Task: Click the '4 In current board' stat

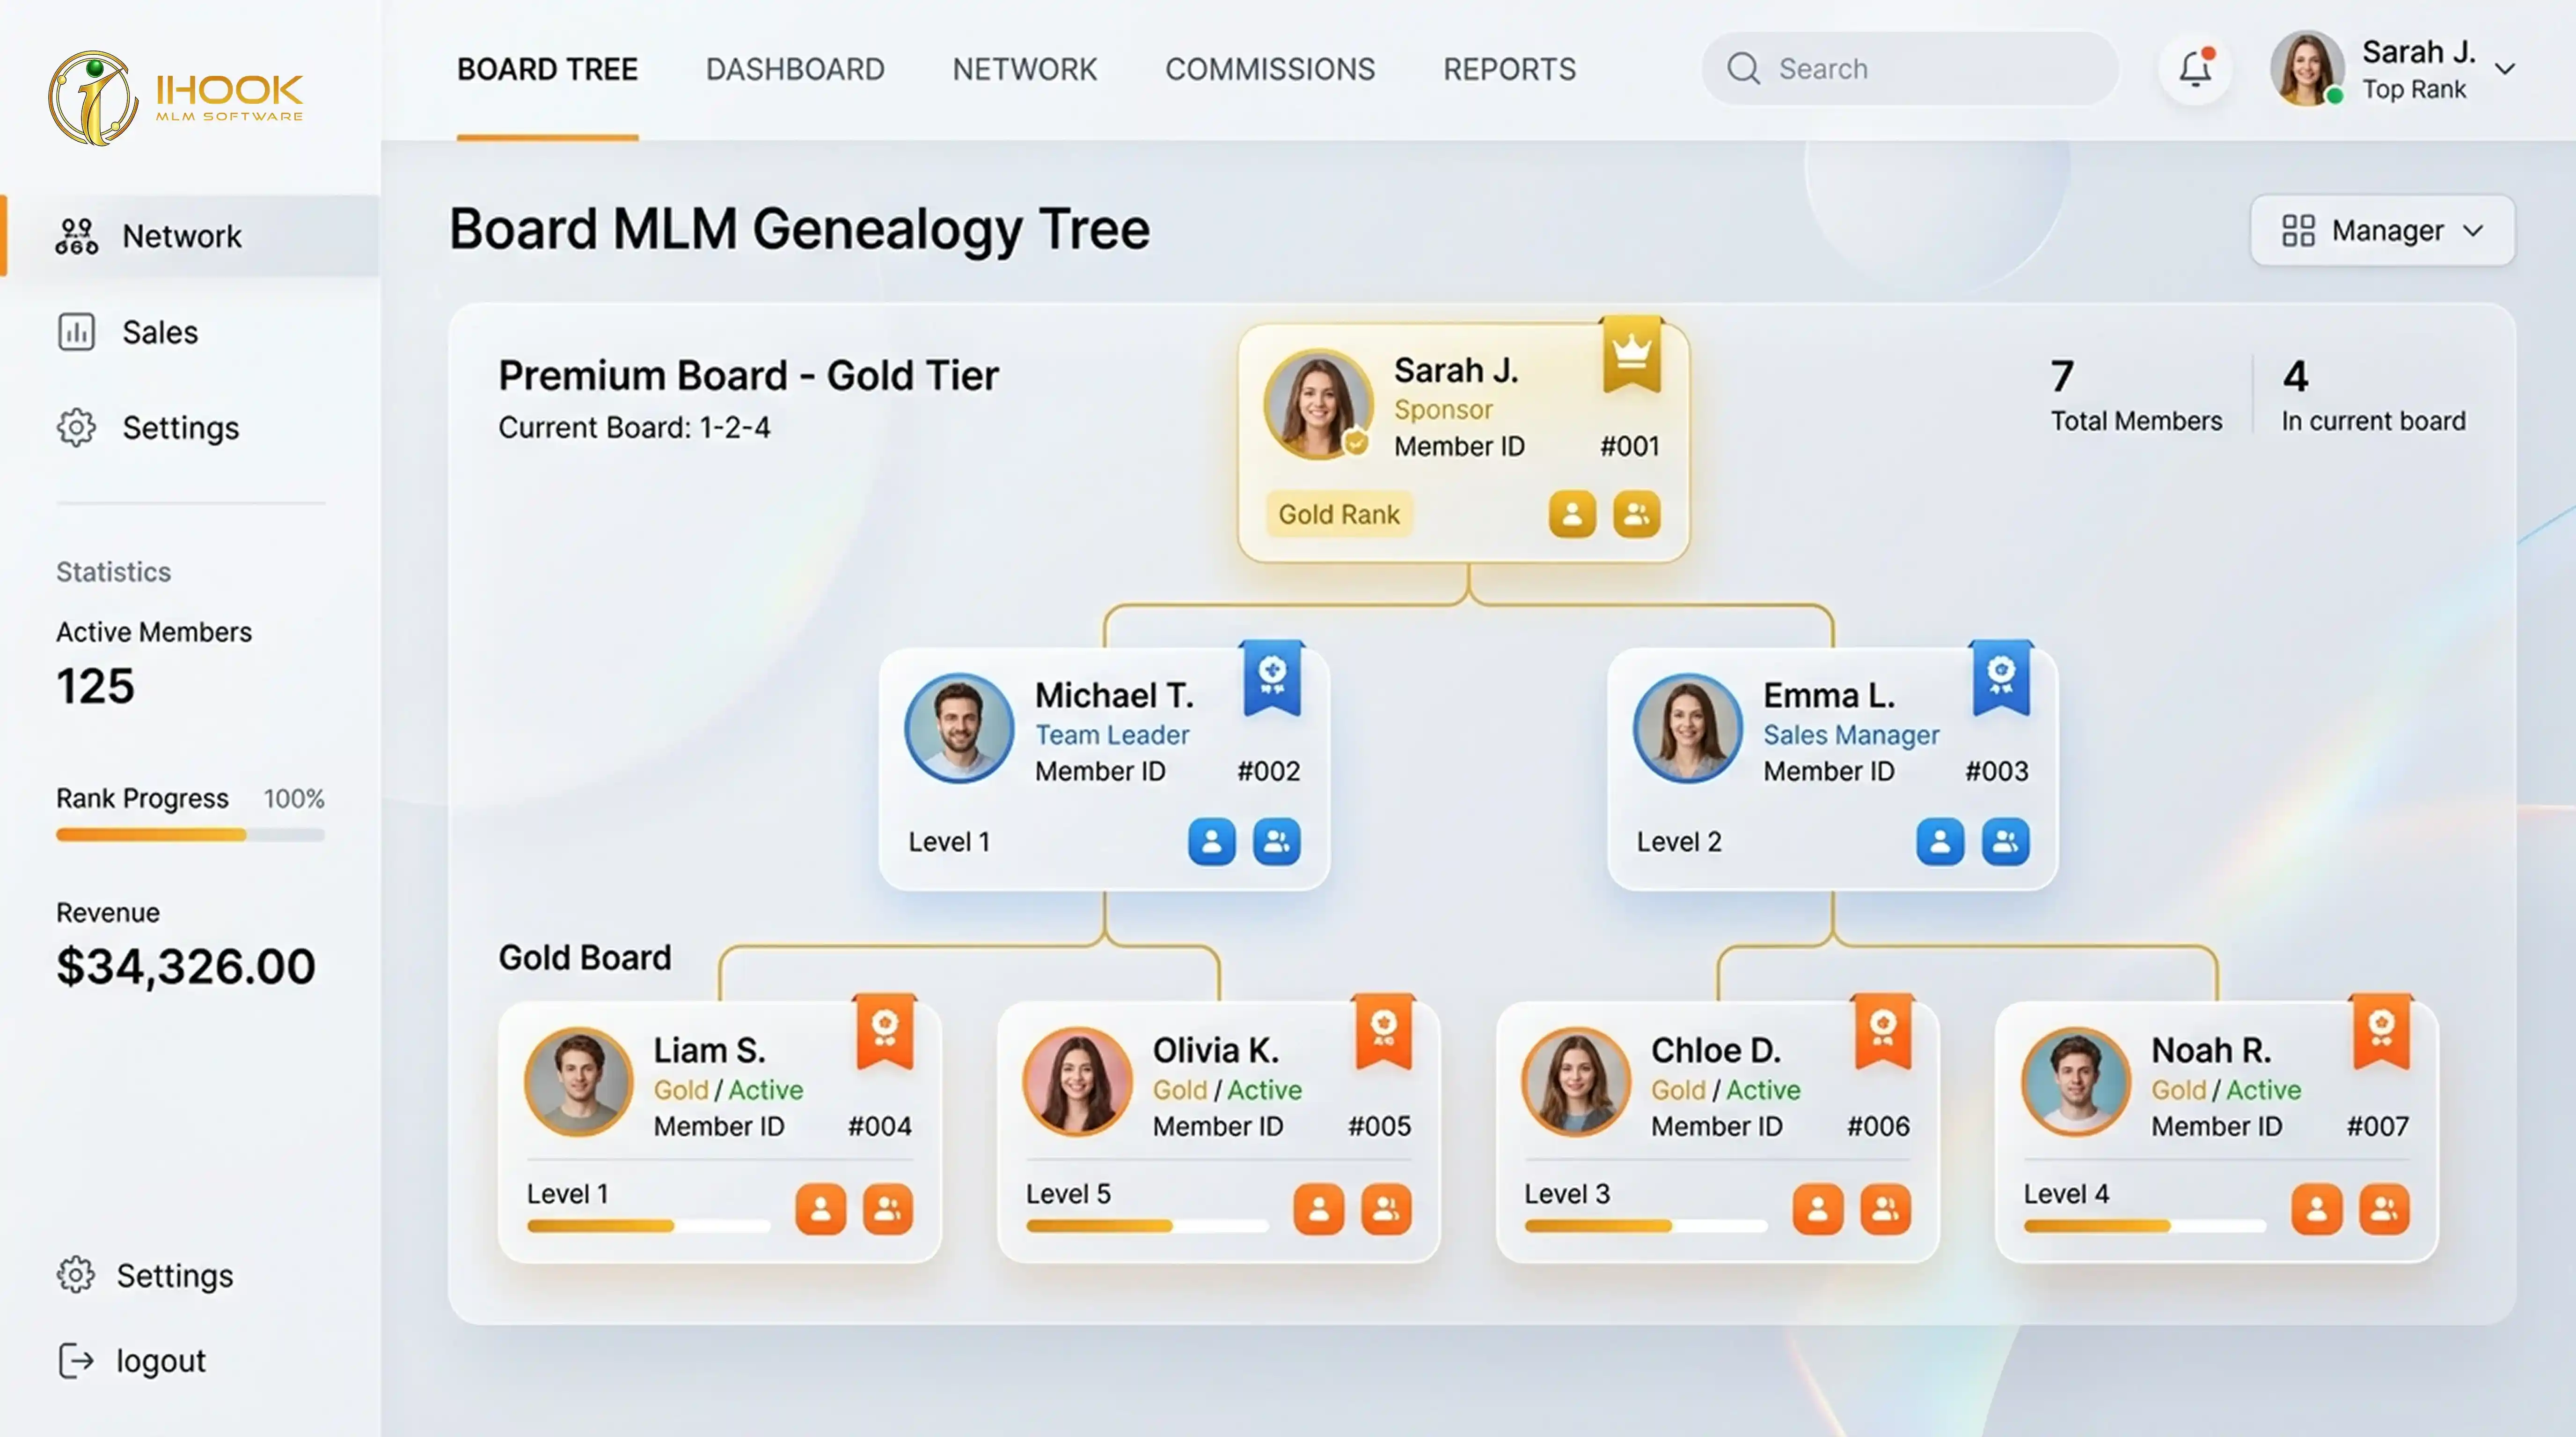Action: tap(2373, 396)
